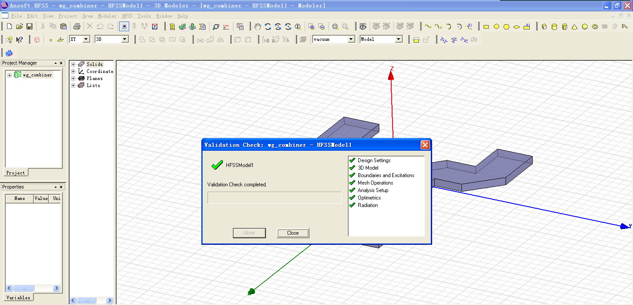Toggle object visibility with the eye icon
This screenshot has width=633, height=305.
363,26
